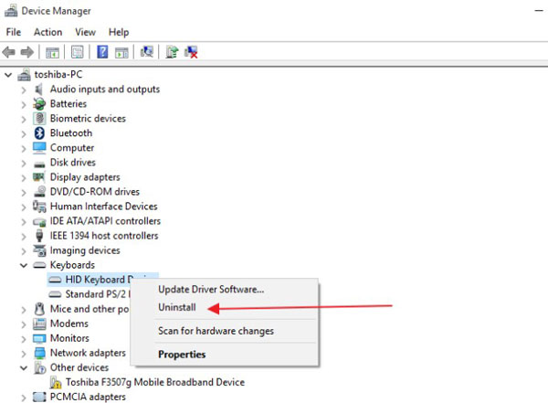Viewport: 548px width, 403px height.
Task: Select Toshiba F3507g Mobile Broadband Device
Action: point(155,382)
